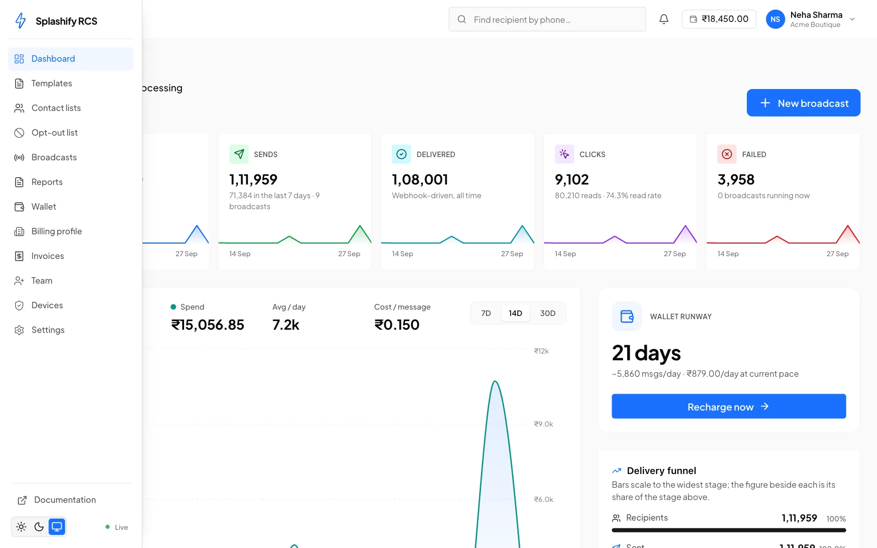Select system theme monitor icon

pyautogui.click(x=57, y=527)
